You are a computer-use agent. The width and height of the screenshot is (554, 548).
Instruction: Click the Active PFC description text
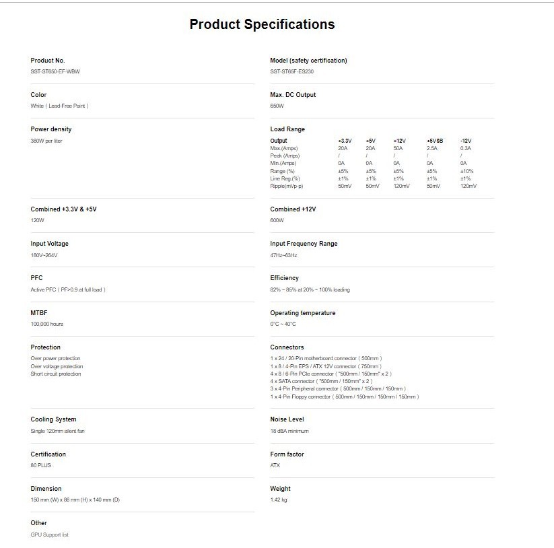click(x=68, y=289)
